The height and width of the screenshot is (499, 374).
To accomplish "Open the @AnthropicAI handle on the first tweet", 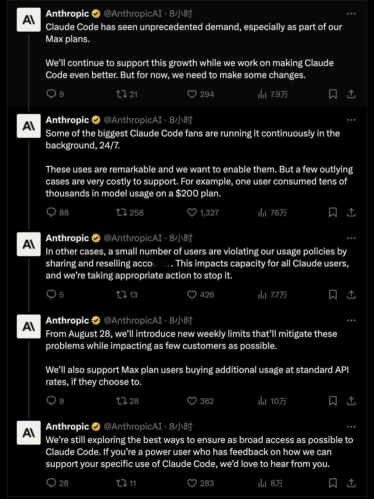I will pos(133,14).
